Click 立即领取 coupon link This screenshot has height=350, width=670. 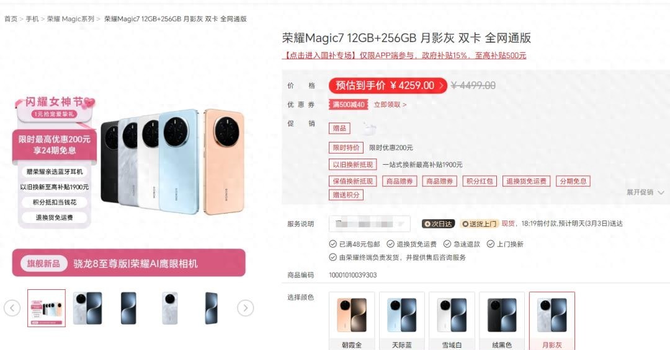pos(390,105)
